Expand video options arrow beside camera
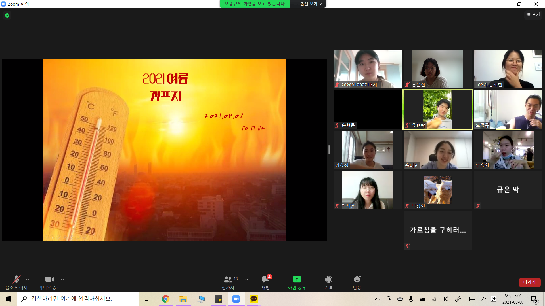This screenshot has height=306, width=545. click(x=62, y=279)
